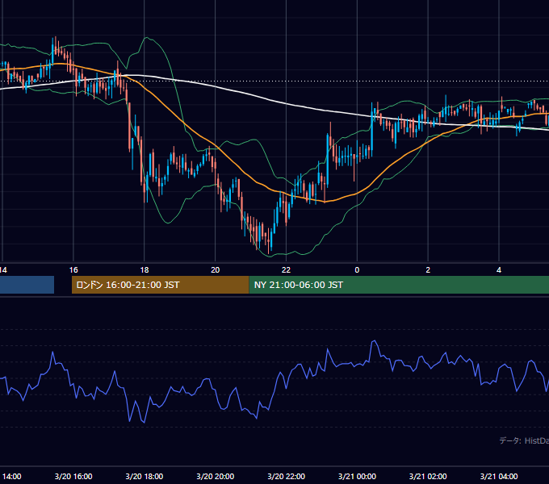Screen dimensions: 549x484
Task: Click the 3/20 18:00 date label
Action: point(145,476)
